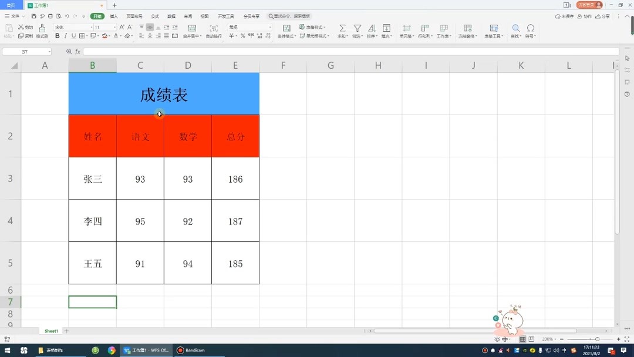Toggle bold formatting on

(58, 36)
